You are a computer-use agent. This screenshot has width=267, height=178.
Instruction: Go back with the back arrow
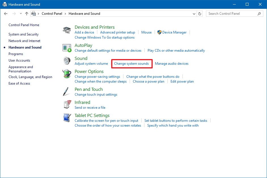click(x=6, y=14)
